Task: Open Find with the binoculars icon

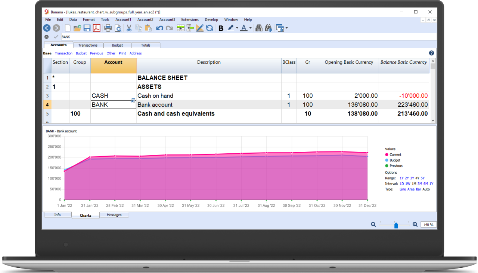Action: tap(259, 28)
